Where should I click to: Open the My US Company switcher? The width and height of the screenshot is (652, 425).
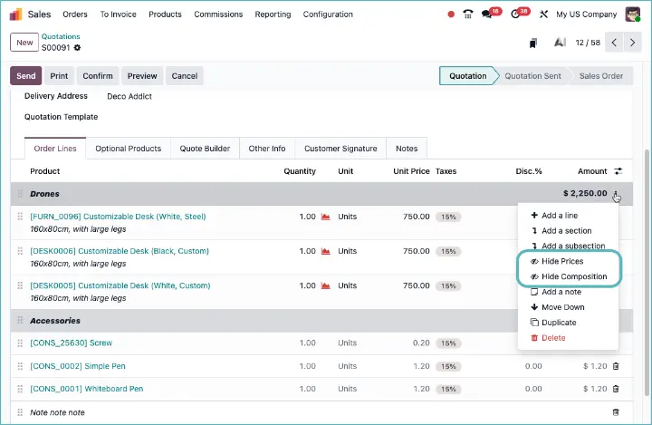[586, 14]
